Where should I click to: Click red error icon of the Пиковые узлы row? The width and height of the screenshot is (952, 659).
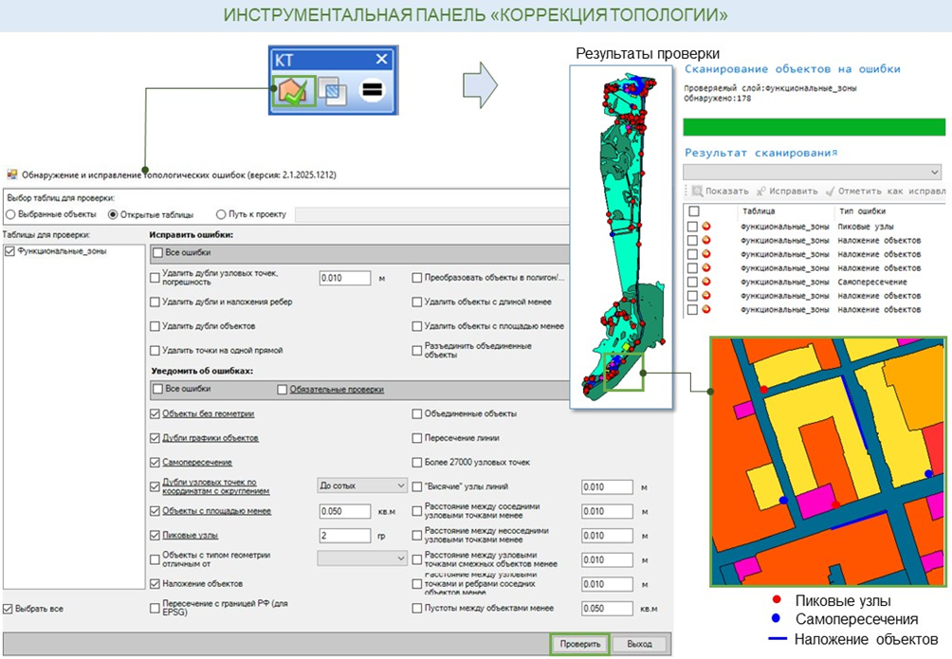click(706, 227)
